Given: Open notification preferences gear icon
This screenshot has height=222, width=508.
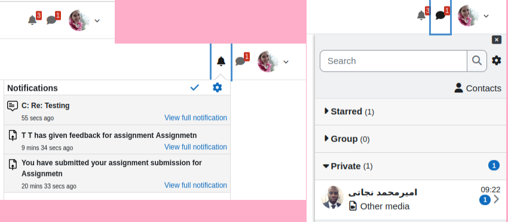Looking at the screenshot, I should (x=218, y=87).
